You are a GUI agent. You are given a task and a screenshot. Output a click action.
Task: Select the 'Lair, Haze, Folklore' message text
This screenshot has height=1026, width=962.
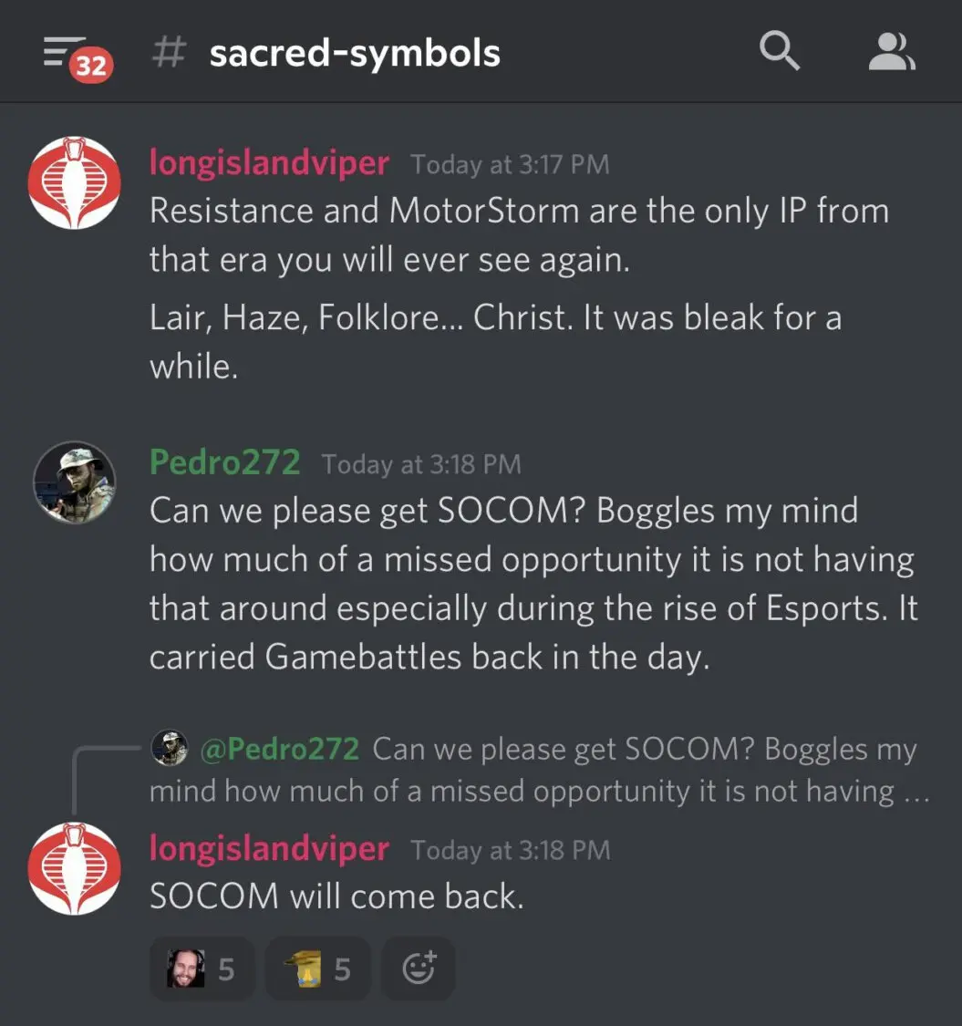[495, 342]
